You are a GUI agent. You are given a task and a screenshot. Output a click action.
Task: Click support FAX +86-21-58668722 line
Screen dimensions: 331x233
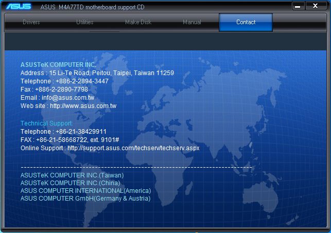coord(70,140)
